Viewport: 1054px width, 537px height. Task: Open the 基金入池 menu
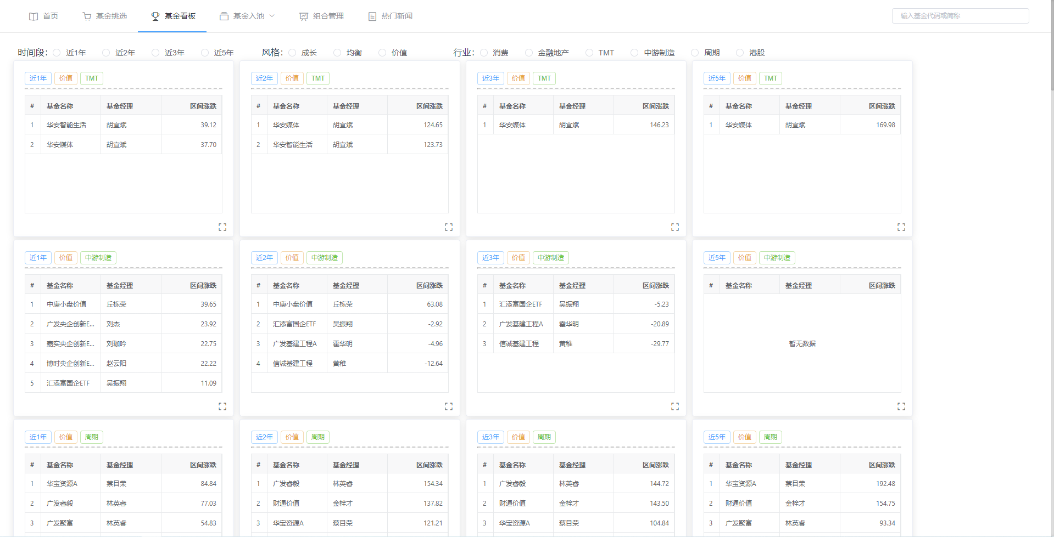(x=247, y=16)
